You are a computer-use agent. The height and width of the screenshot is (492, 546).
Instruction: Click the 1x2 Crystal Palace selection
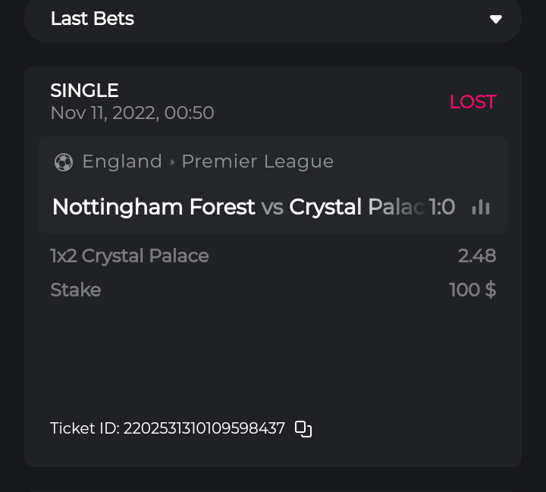[130, 256]
